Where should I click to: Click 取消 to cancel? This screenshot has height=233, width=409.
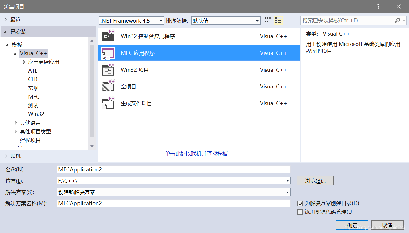click(x=387, y=225)
